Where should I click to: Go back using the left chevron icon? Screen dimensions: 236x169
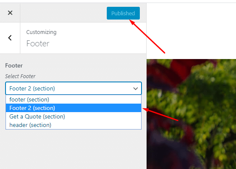pos(10,38)
